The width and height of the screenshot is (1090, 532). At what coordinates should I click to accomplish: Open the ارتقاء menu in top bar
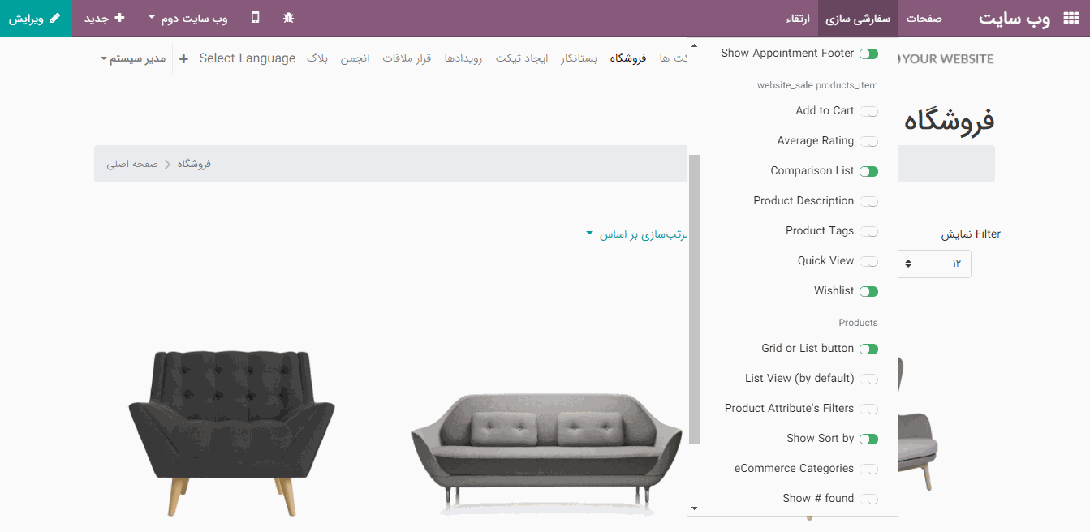click(798, 18)
